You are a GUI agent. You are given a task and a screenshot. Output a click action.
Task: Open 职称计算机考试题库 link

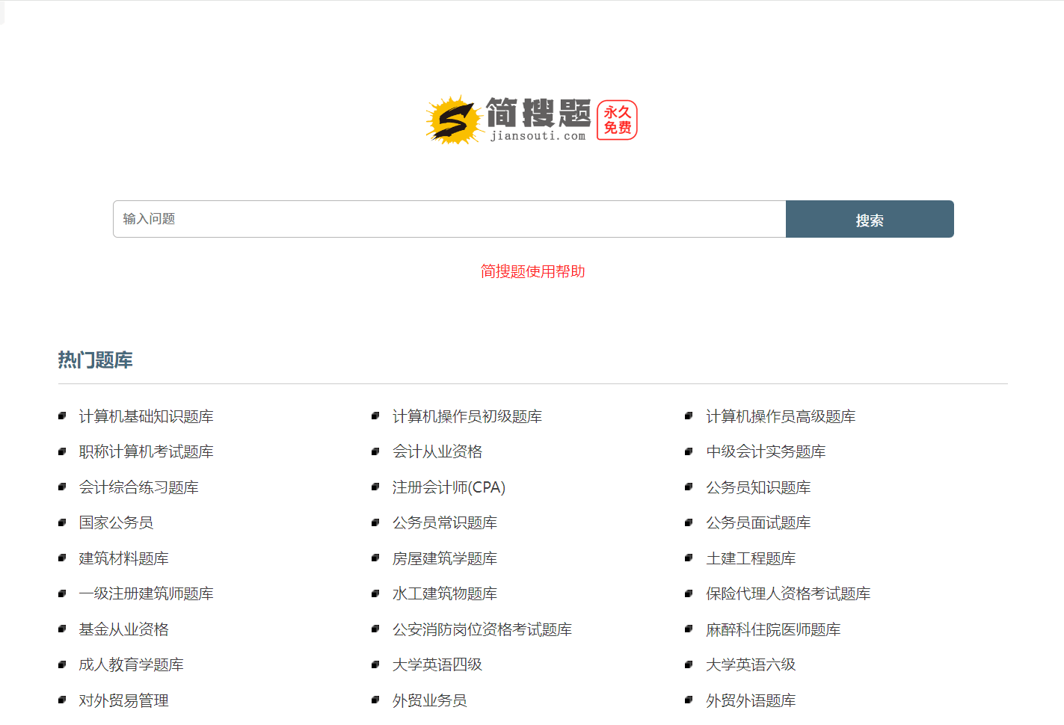tap(146, 451)
